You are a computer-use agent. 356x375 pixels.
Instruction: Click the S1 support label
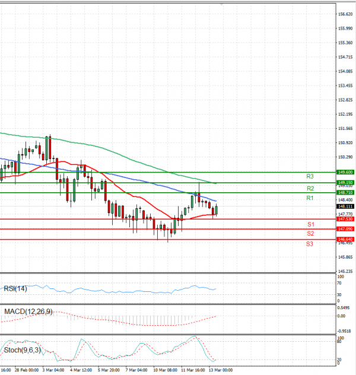pos(311,224)
